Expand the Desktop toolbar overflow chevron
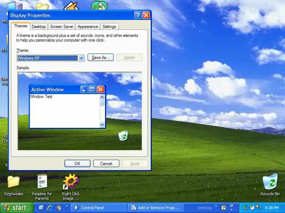 point(216,206)
